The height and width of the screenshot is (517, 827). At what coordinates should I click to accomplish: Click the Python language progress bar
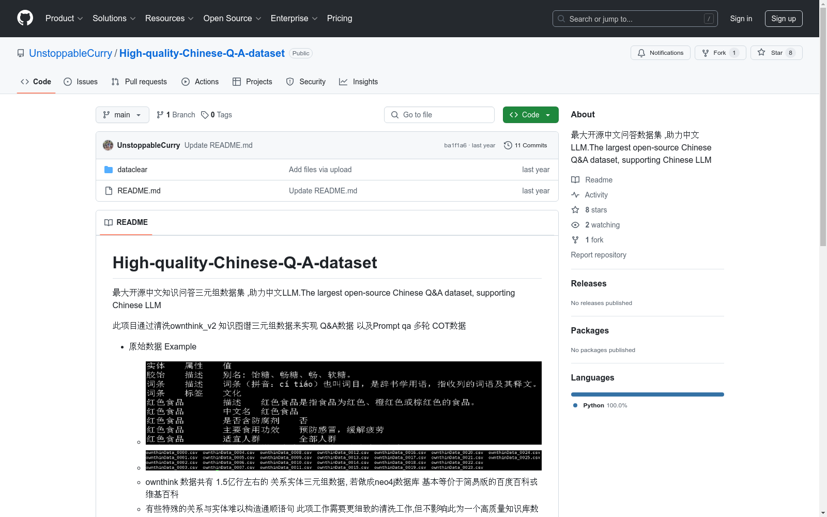(x=648, y=394)
